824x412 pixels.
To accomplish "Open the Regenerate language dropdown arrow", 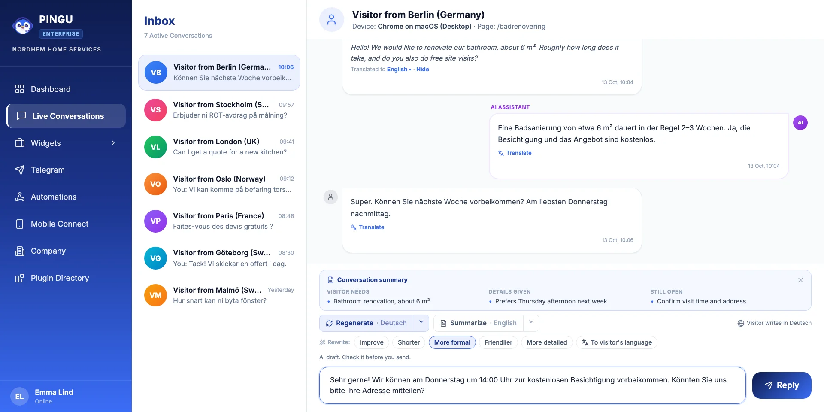I will pos(421,323).
